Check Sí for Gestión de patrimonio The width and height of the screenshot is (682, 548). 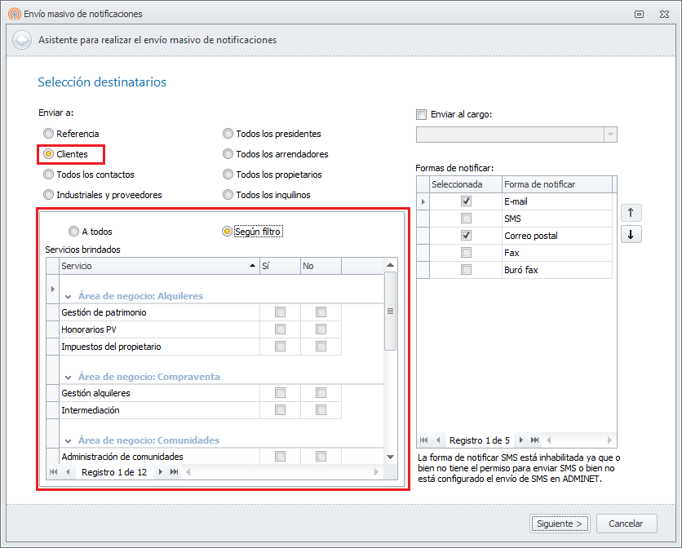pyautogui.click(x=280, y=312)
